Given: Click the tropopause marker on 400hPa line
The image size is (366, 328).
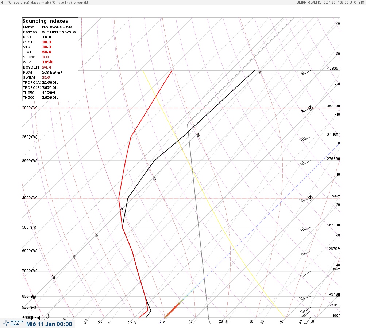Looking at the screenshot, I should tap(310, 198).
